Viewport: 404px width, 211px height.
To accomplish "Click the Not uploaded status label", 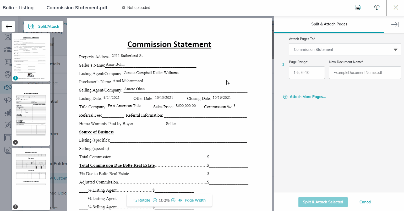I will tap(136, 8).
